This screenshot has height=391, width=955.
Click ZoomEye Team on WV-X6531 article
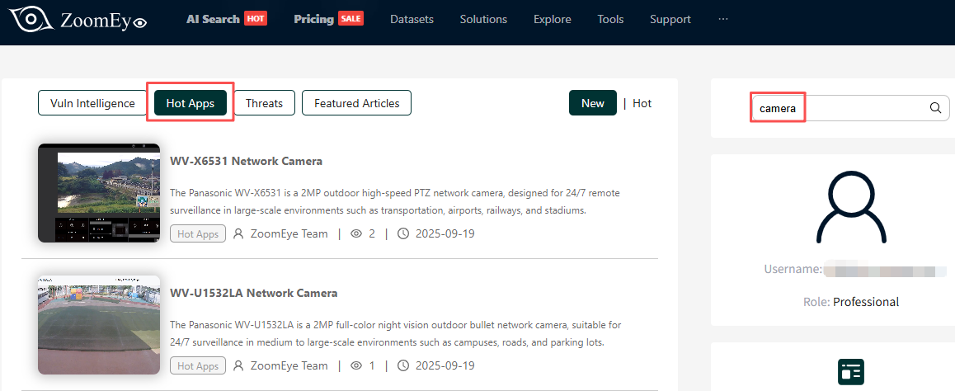pyautogui.click(x=289, y=234)
